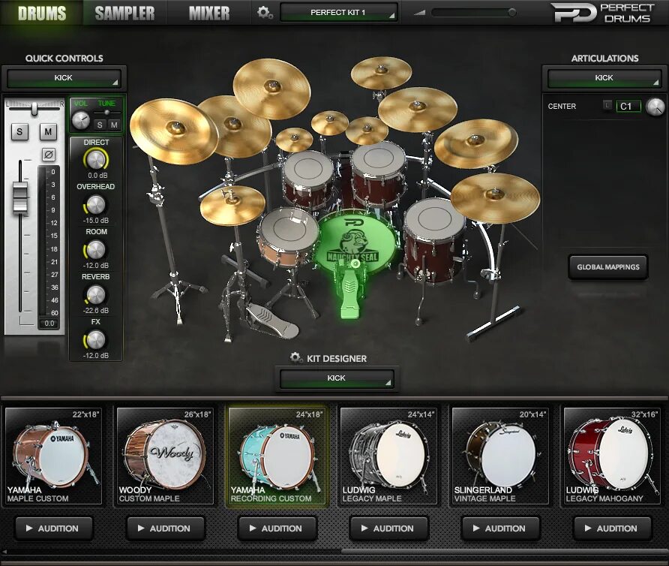669x566 pixels.
Task: Open the Kit Designer KICK dropdown
Action: tap(337, 378)
